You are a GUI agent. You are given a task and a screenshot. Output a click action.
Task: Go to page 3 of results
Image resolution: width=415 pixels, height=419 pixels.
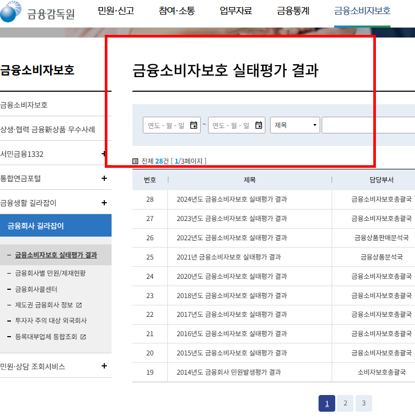[364, 403]
